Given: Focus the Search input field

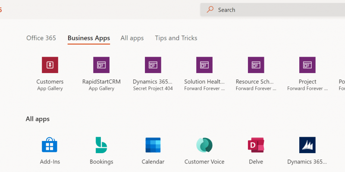Looking at the screenshot, I should click(273, 9).
